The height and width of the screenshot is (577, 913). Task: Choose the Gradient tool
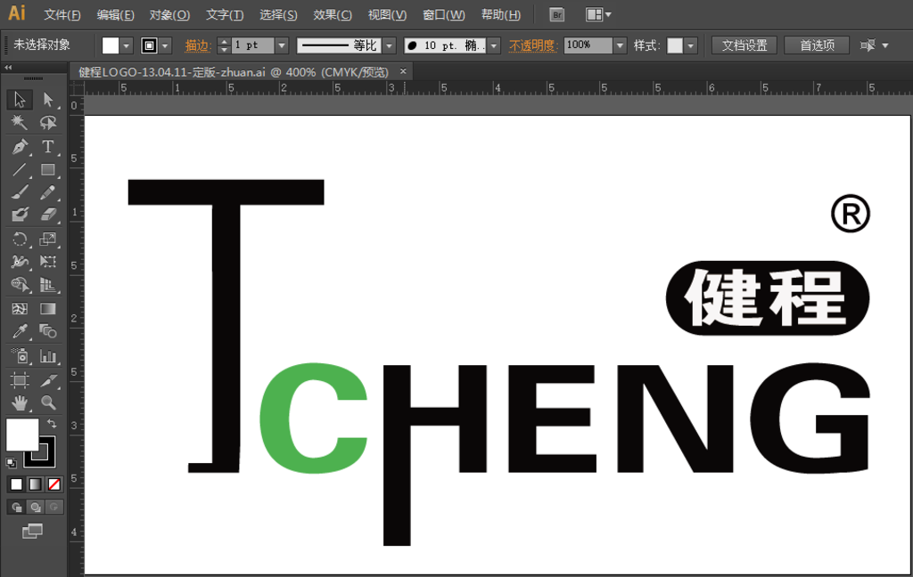click(x=48, y=309)
